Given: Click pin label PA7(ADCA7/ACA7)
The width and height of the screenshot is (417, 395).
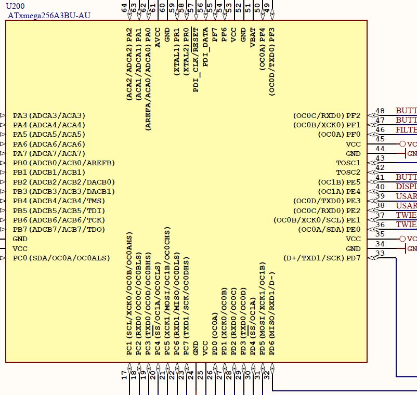Looking at the screenshot, I should click(x=49, y=153).
